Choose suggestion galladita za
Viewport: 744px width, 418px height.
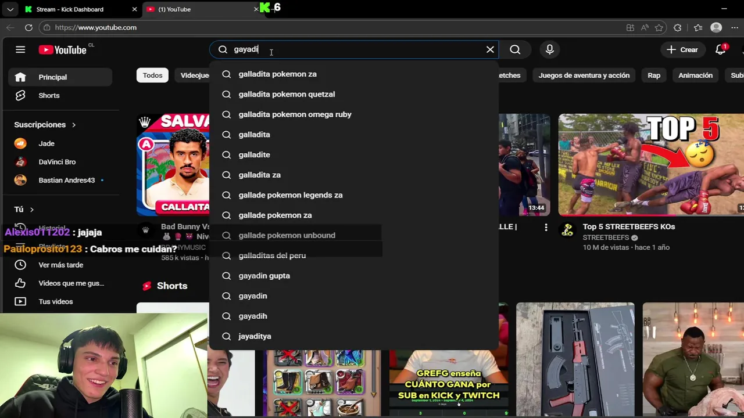coord(353,175)
